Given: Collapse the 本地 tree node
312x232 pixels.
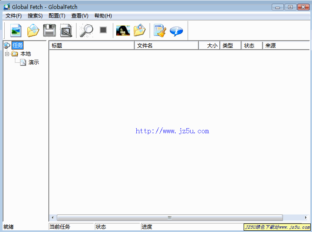Looking at the screenshot, I should (7, 54).
